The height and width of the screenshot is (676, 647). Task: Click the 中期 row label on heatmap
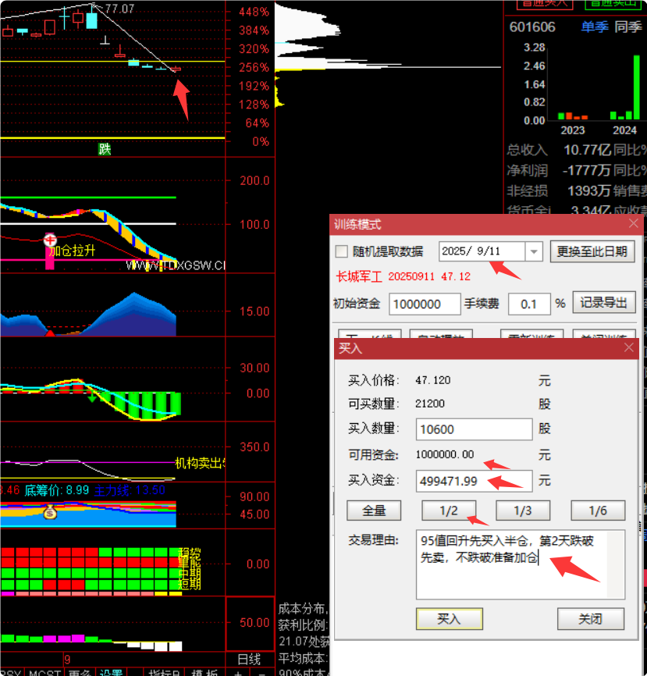tap(189, 574)
